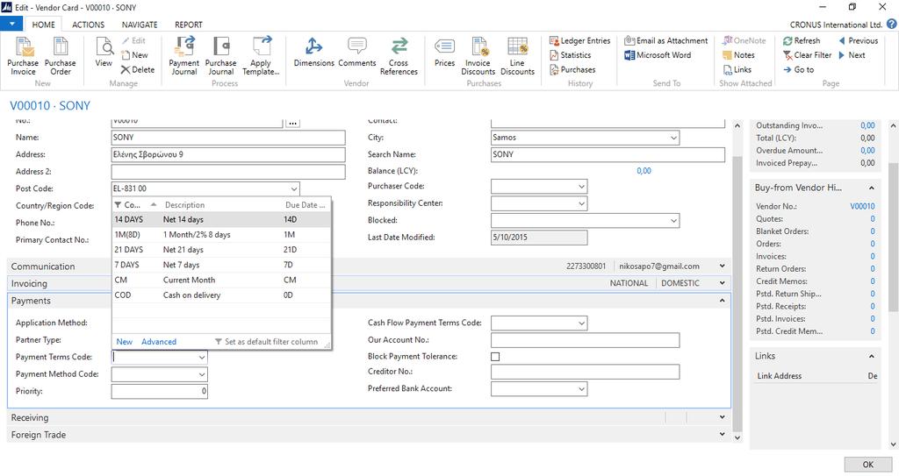The image size is (899, 476).
Task: Open the Payment Journal
Action: pyautogui.click(x=184, y=56)
